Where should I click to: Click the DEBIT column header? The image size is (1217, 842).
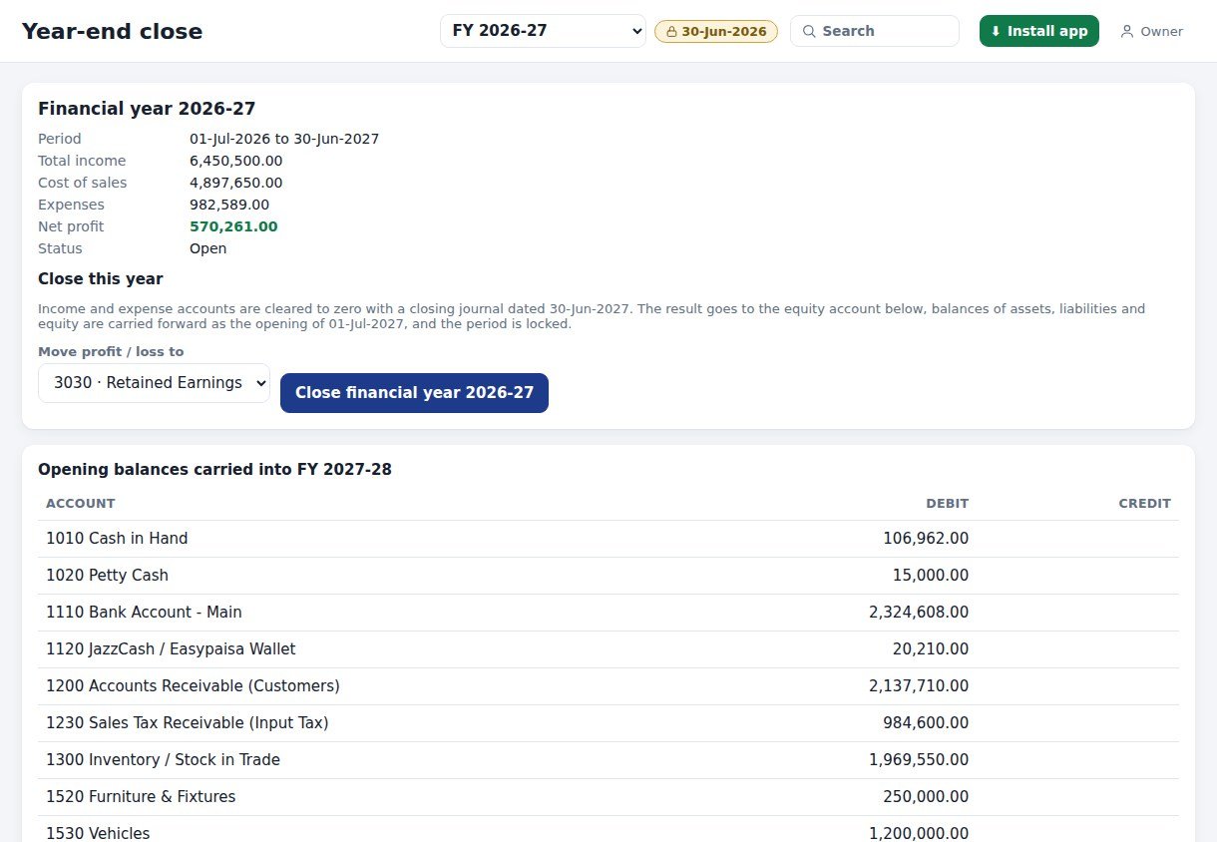(947, 504)
